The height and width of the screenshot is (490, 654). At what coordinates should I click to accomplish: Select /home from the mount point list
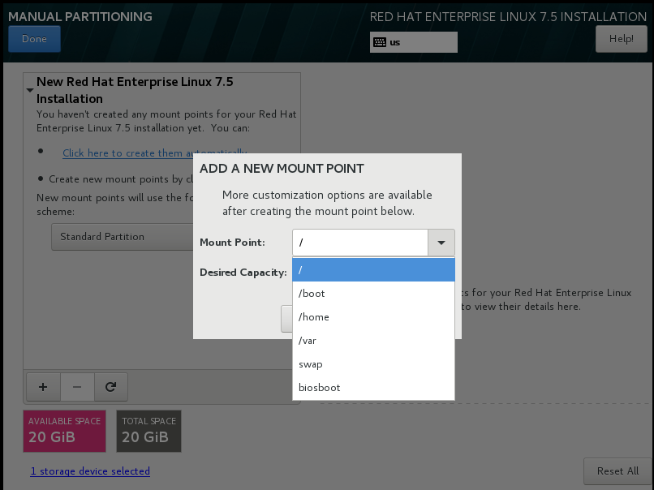[x=374, y=317]
